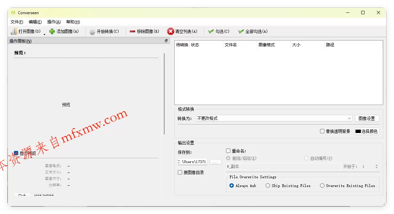The image size is (394, 214).
Task: Toggle the 显示预览 checkbox
Action: pos(16,153)
